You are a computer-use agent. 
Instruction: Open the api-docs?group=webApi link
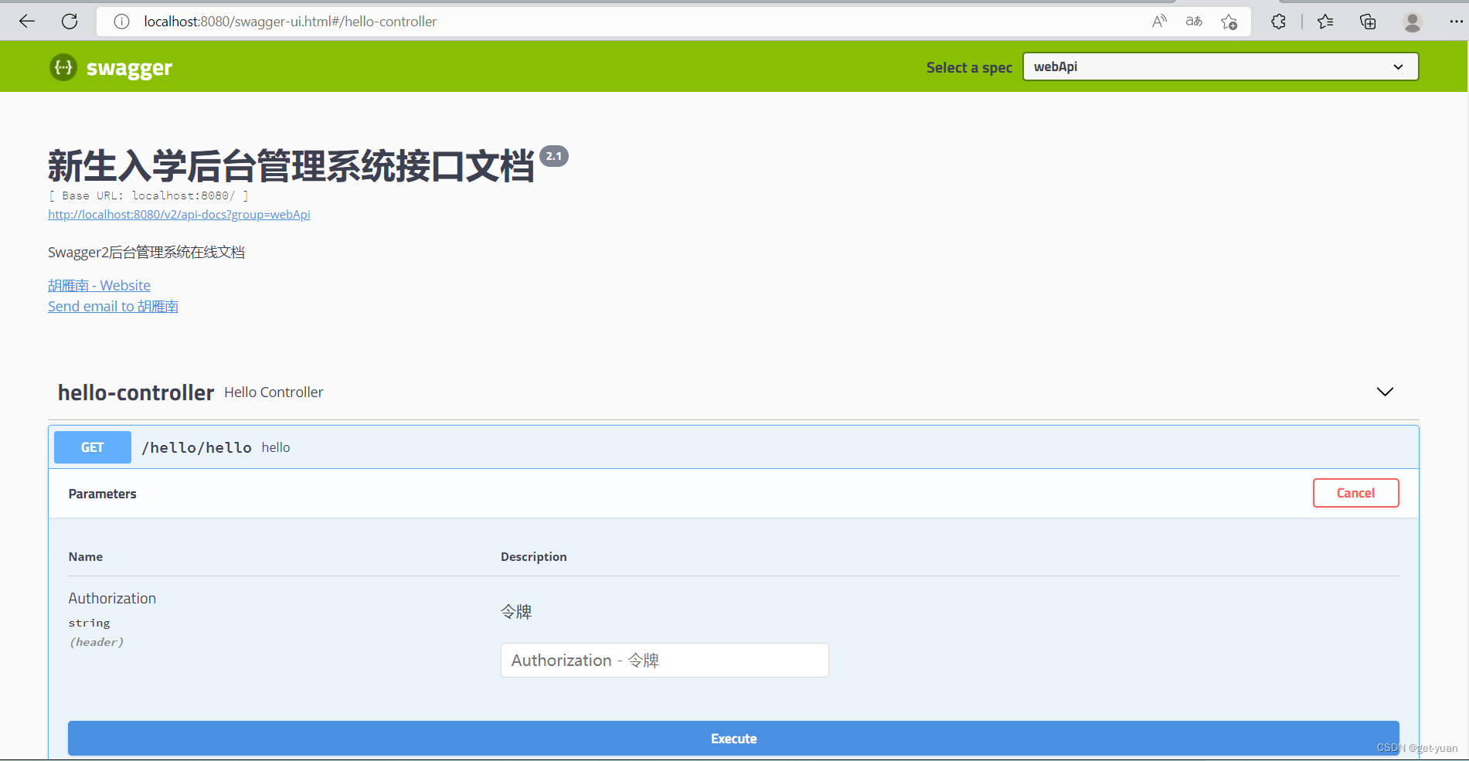pyautogui.click(x=179, y=215)
